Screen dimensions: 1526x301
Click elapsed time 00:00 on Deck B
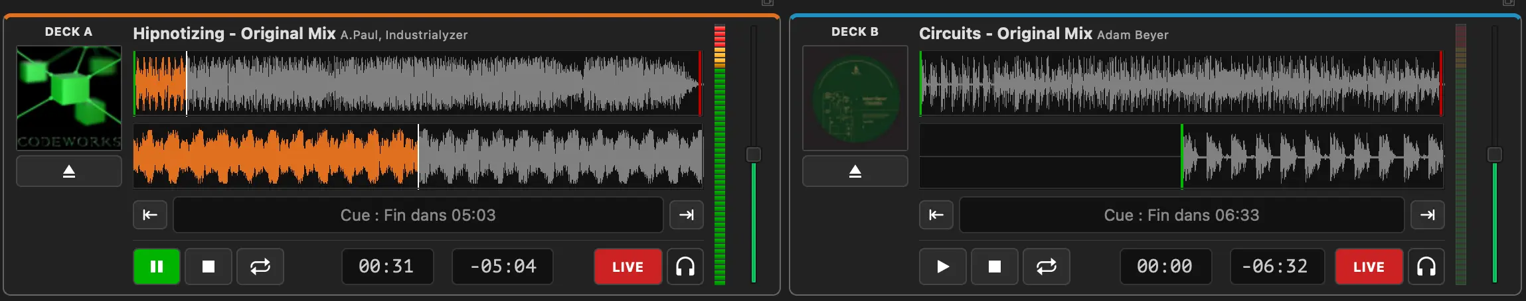tap(1165, 267)
